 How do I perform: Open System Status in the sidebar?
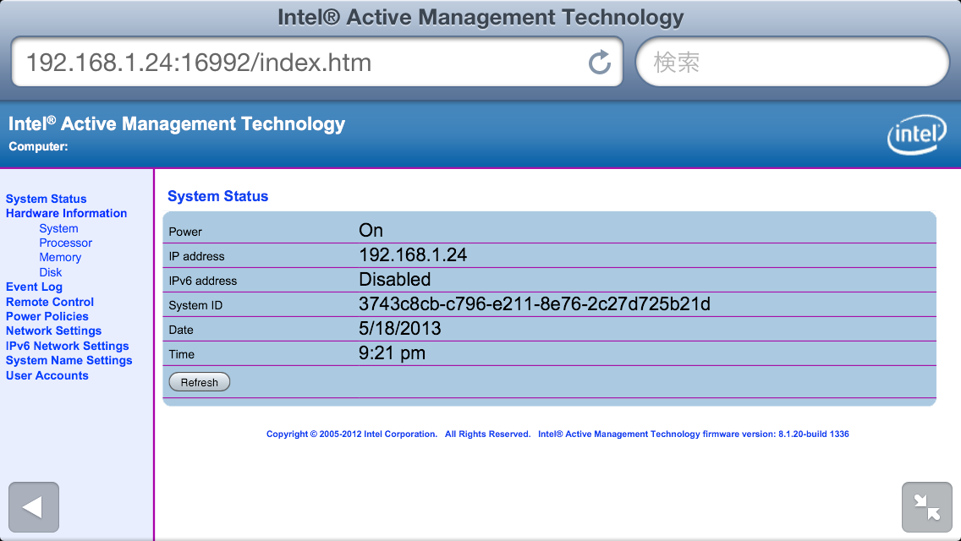(x=46, y=199)
